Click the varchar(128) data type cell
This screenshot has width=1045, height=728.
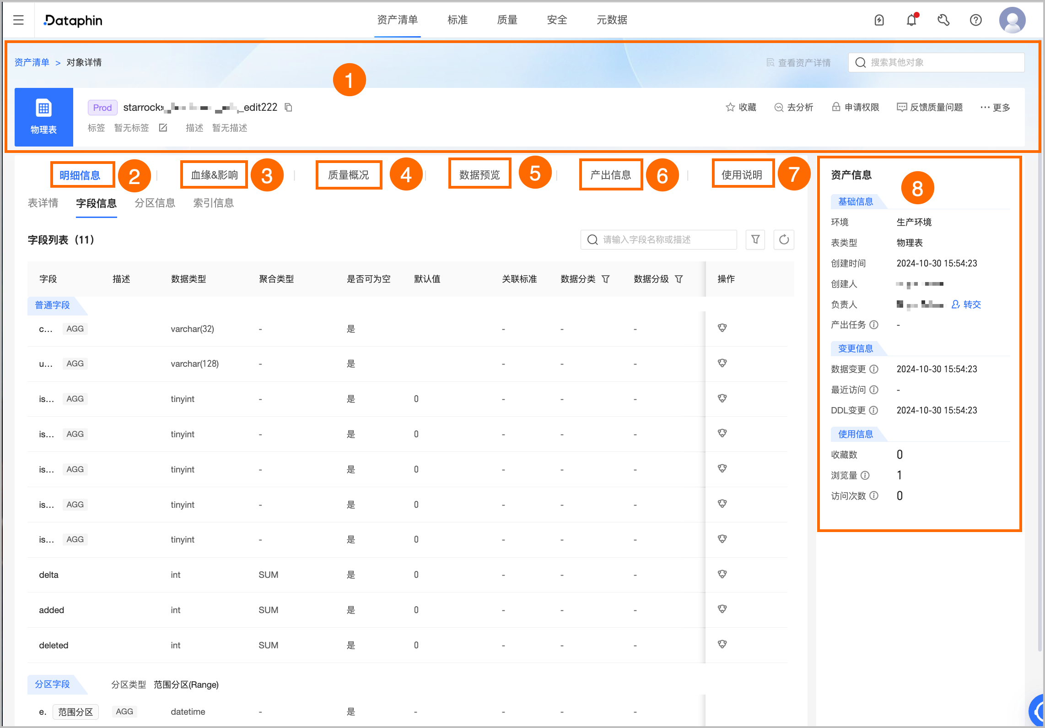point(195,364)
